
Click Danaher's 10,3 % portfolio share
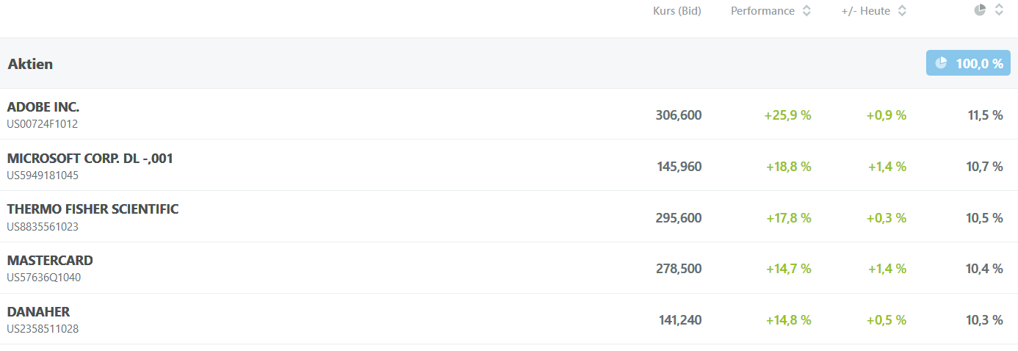(x=984, y=320)
